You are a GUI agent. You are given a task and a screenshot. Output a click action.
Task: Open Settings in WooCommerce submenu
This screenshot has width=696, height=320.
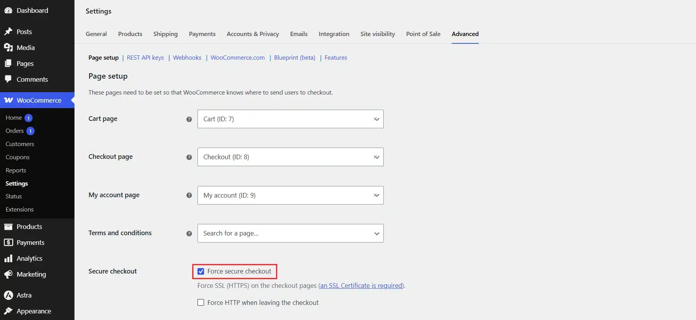[17, 184]
